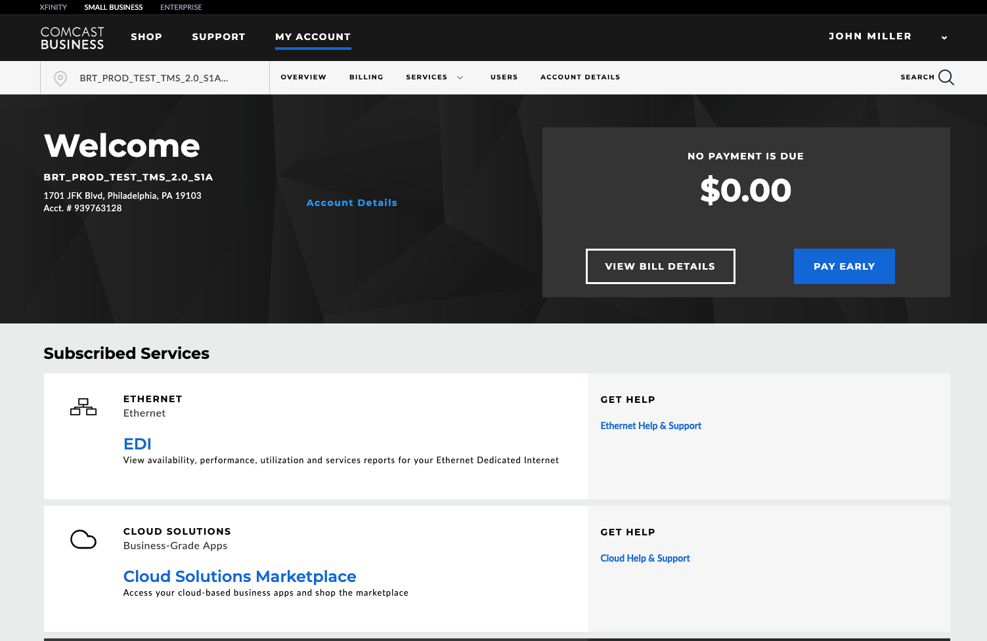The width and height of the screenshot is (987, 641).
Task: Click the 1701 JFK Blvd address
Action: coord(122,196)
